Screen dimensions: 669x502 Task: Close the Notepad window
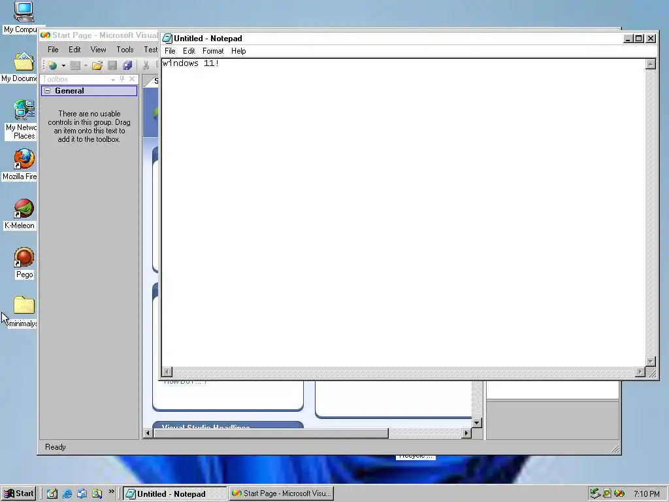651,39
